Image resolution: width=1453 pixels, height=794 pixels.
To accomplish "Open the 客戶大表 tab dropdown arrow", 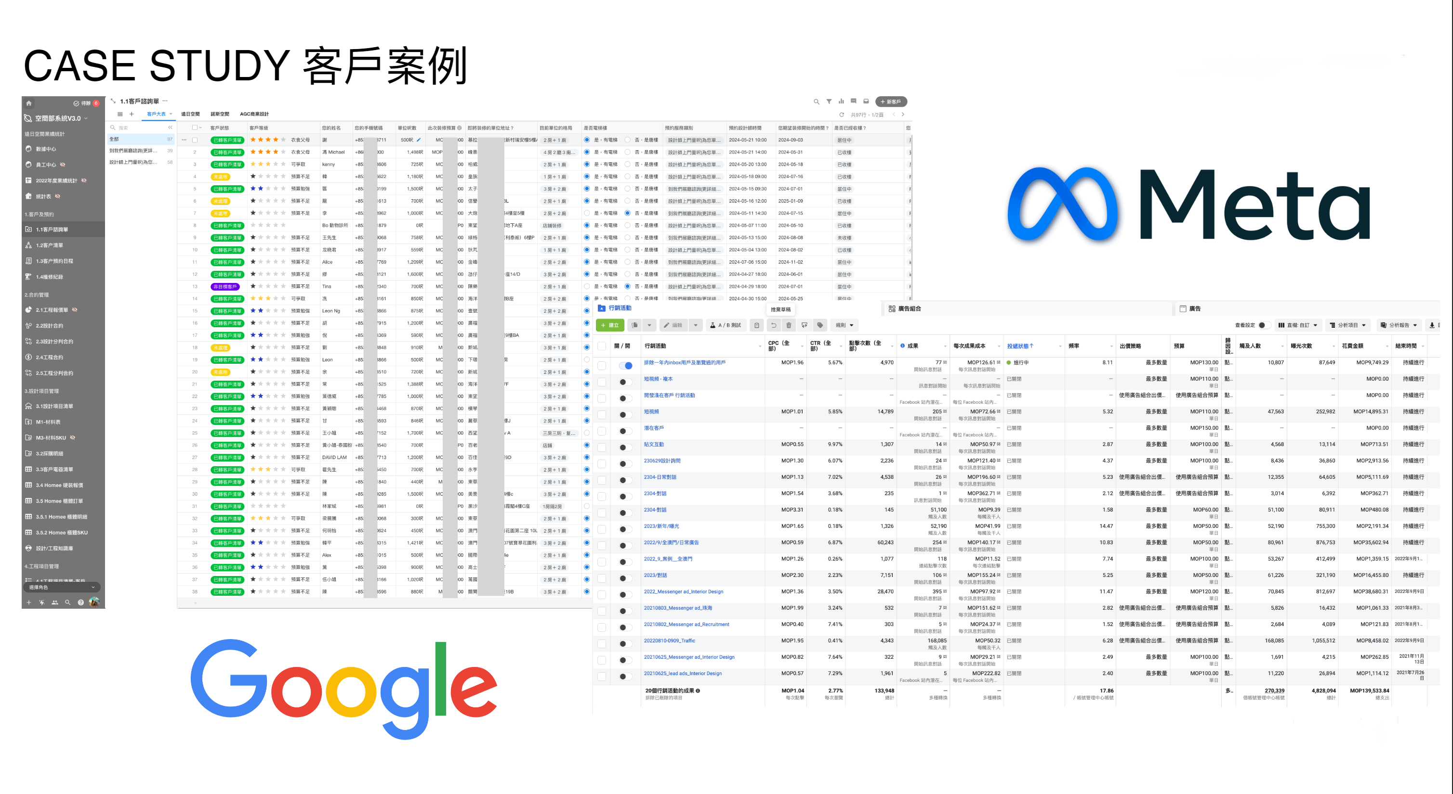I will (171, 114).
